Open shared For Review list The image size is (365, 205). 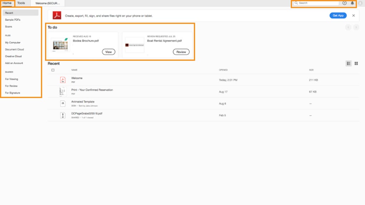[x=11, y=86]
